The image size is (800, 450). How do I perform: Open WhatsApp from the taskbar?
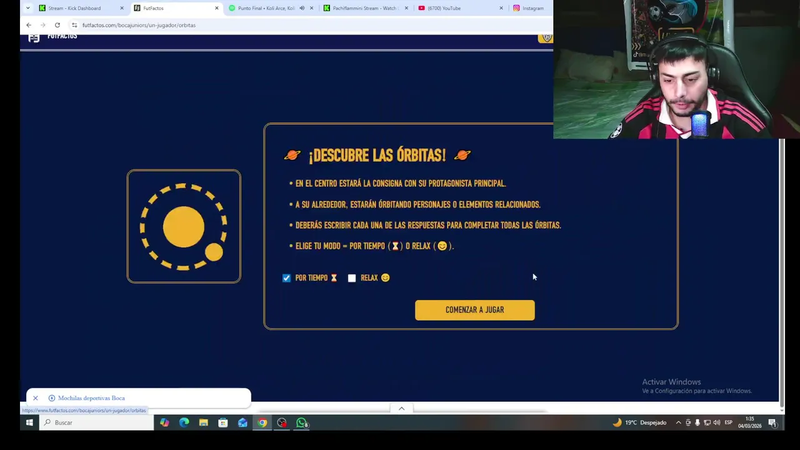pos(301,422)
